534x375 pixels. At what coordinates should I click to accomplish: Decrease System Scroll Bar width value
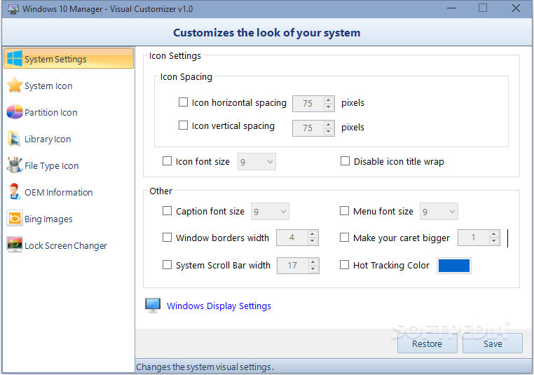(313, 269)
